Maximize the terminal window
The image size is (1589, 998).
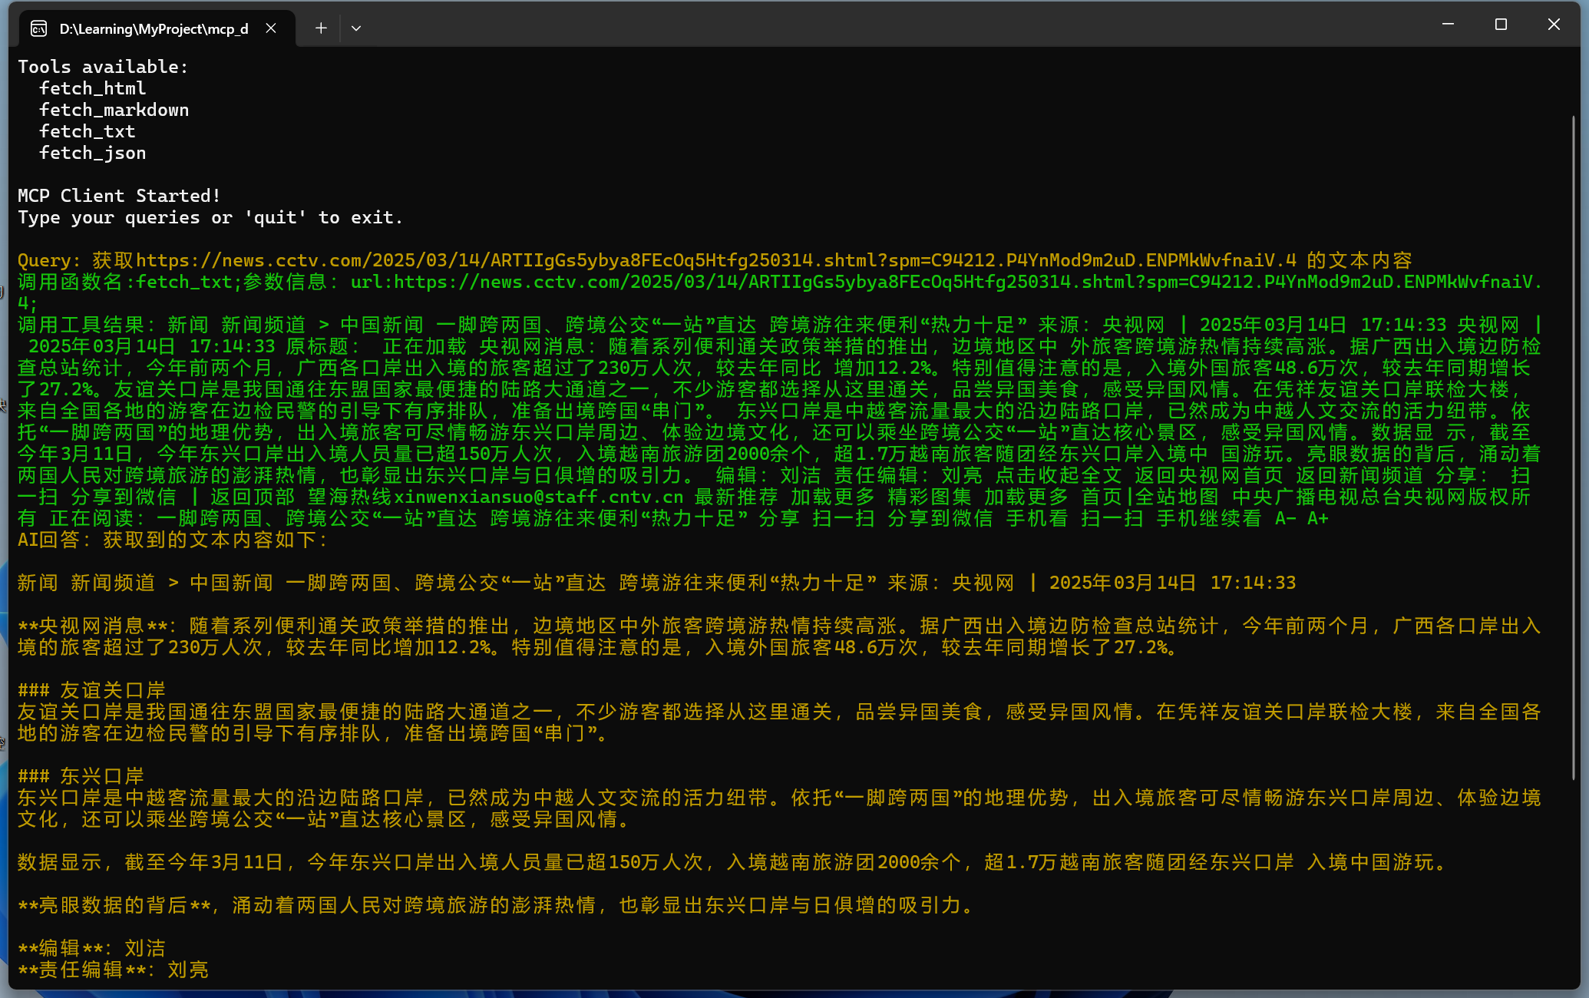1501,25
